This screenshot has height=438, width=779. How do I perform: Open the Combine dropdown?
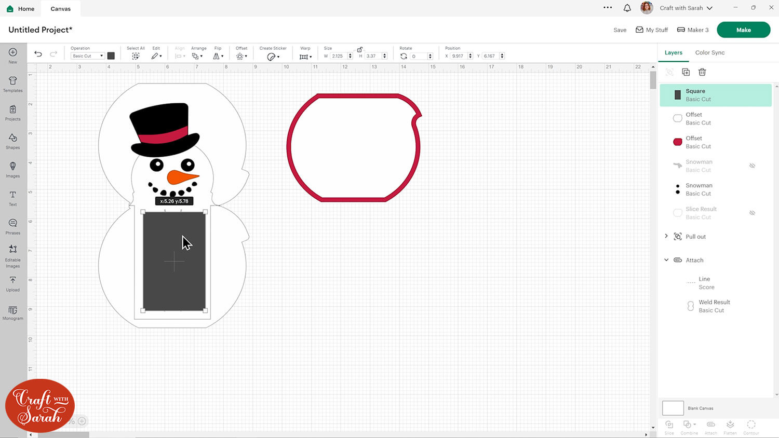coord(689,427)
